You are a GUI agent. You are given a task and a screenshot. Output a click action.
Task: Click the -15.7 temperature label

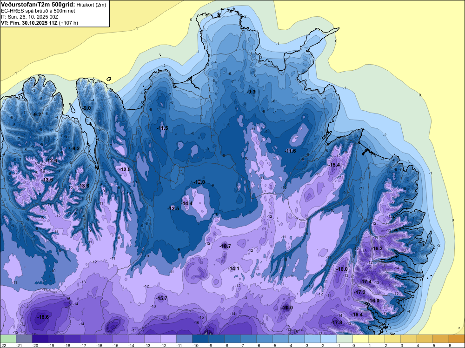click(x=162, y=299)
